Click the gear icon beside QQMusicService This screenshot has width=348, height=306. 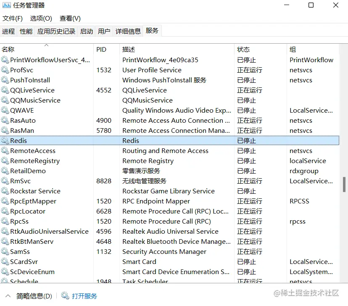(x=5, y=100)
